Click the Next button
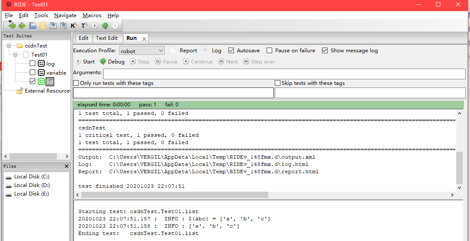This screenshot has width=470, height=241. click(228, 62)
